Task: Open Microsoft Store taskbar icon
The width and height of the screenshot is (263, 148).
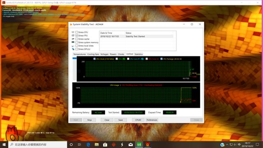Action: click(x=105, y=144)
